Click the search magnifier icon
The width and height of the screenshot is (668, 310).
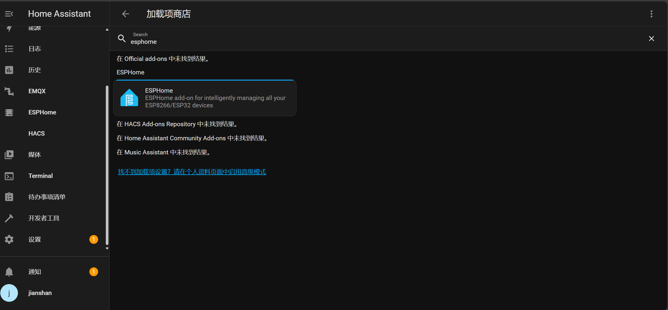[x=122, y=38]
